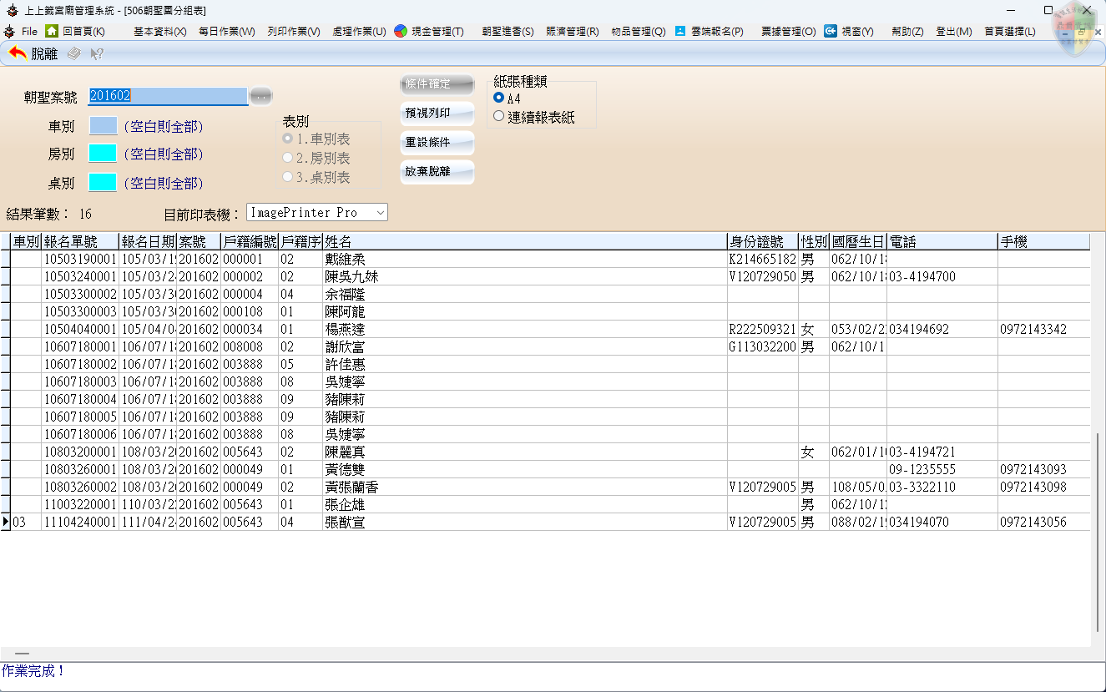Click the 脫離 exit arrow icon
Screen dimensions: 1106x692
point(18,53)
